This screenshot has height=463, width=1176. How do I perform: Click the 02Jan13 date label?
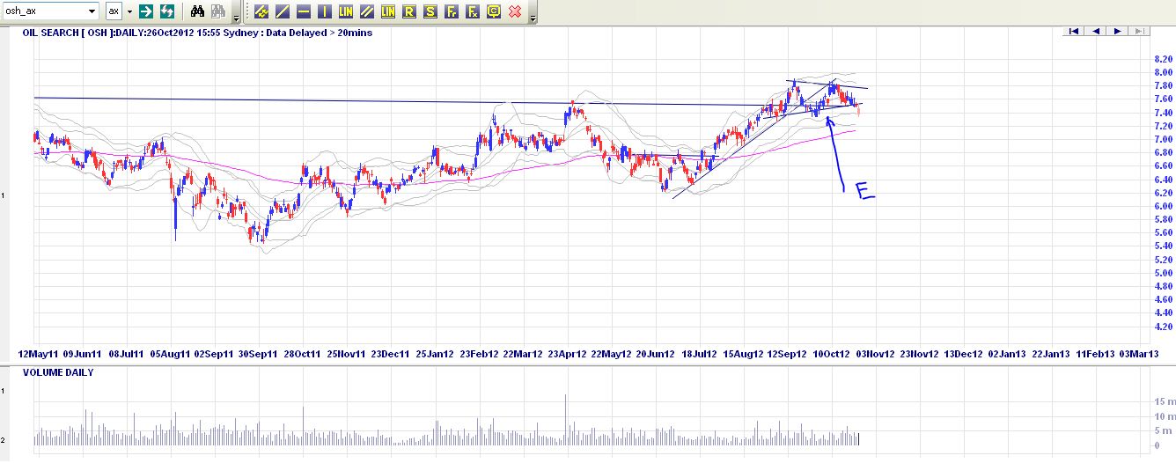[x=1007, y=354]
